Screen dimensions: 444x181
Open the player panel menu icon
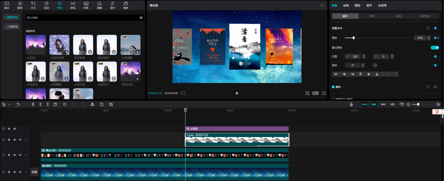(x=322, y=5)
